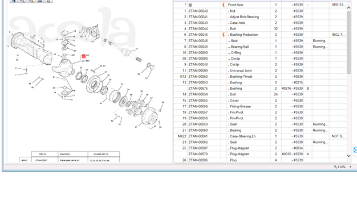Select the red highlighted callout 21 in diagram
The image size is (357, 221).
click(84, 56)
